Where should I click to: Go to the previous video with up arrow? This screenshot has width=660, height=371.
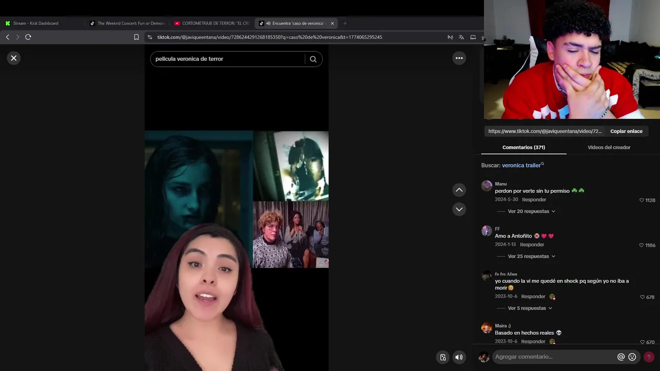(x=459, y=190)
